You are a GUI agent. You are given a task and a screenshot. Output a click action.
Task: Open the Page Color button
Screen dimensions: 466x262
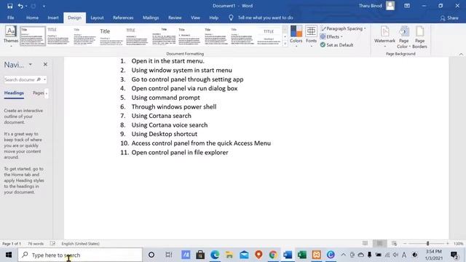coord(403,37)
